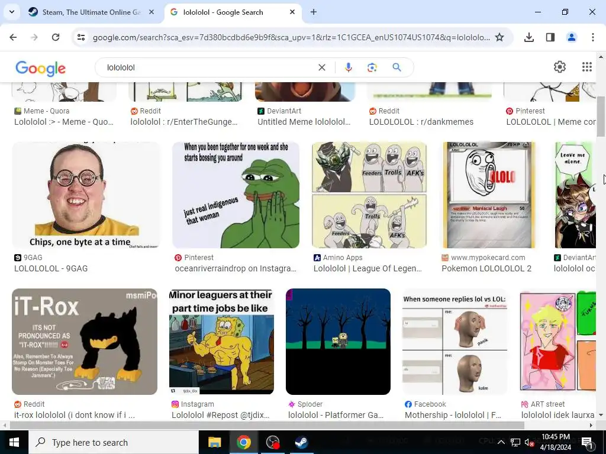Bookmark this page with the star

(499, 37)
